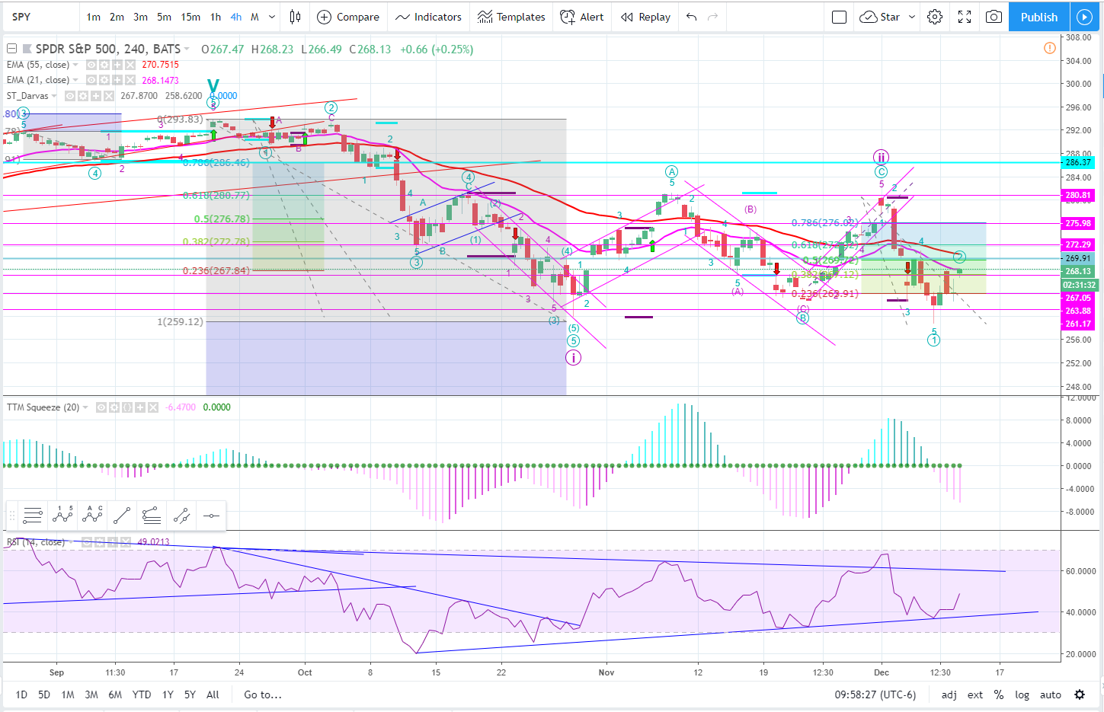Toggle the log scale
This screenshot has width=1104, height=712.
1022,694
